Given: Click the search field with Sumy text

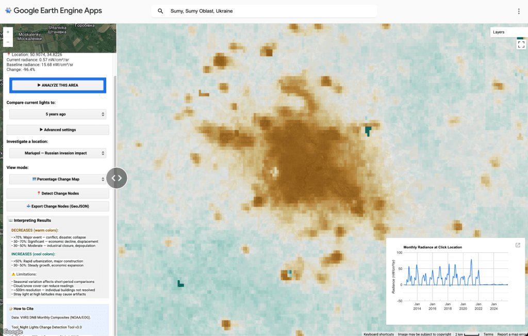Looking at the screenshot, I should 264,11.
